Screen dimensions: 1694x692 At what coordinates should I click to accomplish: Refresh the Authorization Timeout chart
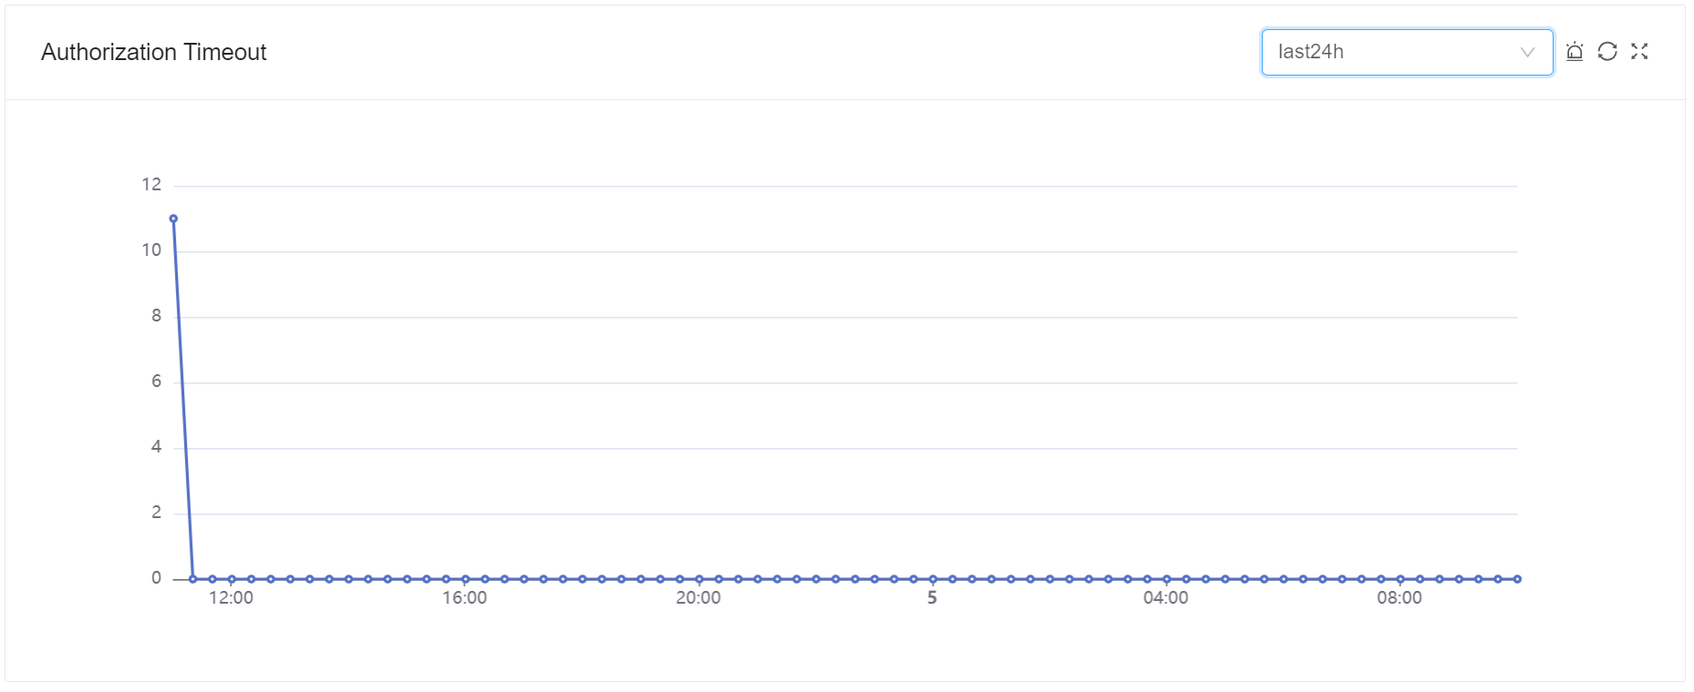click(x=1607, y=52)
